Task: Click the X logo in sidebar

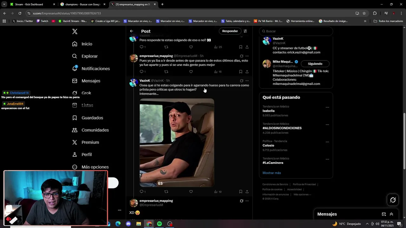Action: (75, 31)
